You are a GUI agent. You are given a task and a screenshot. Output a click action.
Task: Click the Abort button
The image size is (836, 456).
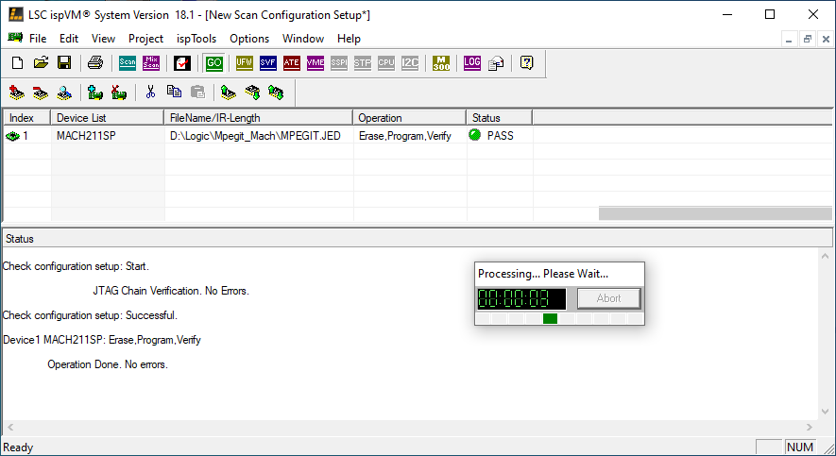[608, 298]
